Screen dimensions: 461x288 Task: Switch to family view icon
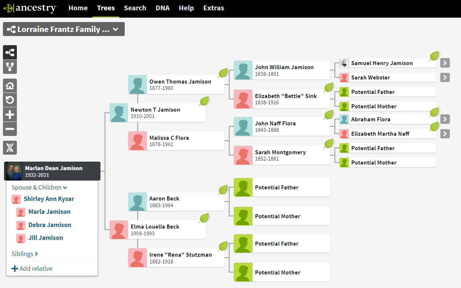click(10, 67)
